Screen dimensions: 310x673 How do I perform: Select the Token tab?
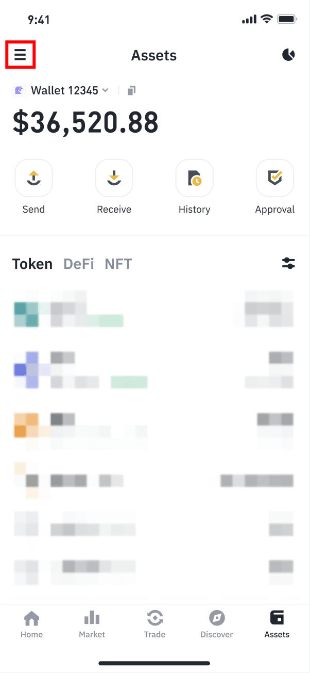click(x=32, y=264)
